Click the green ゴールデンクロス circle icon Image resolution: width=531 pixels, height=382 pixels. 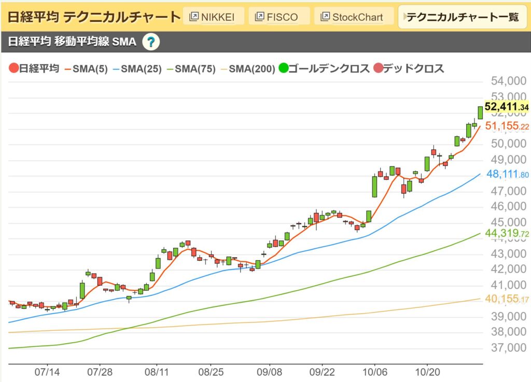(285, 68)
